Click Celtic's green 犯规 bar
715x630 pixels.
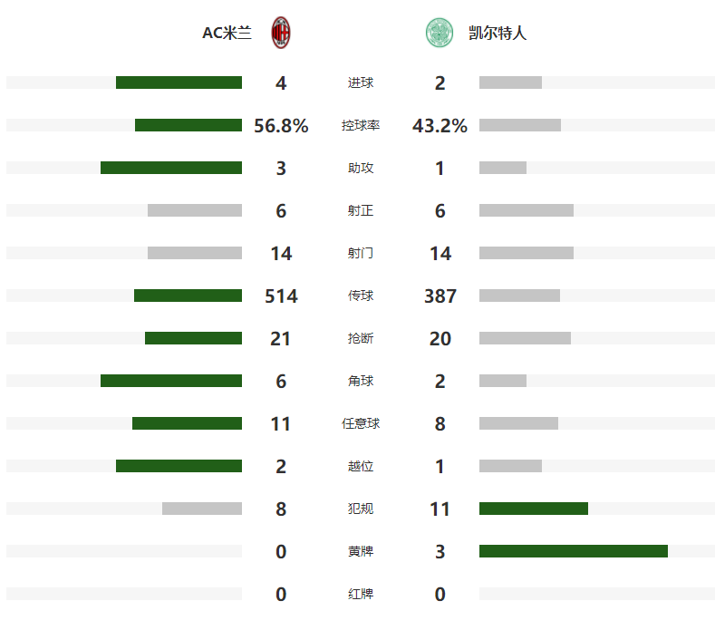[533, 509]
